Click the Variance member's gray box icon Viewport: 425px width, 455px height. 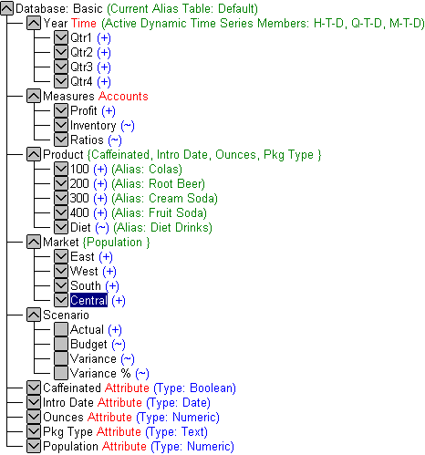(x=61, y=358)
